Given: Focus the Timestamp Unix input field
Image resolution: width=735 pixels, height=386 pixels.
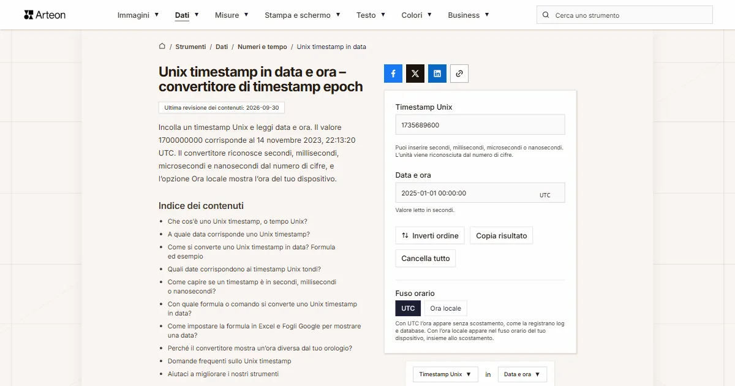Looking at the screenshot, I should pos(480,125).
